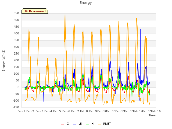Click the Feb 4 x-axis label
172x129 pixels.
click(x=48, y=111)
